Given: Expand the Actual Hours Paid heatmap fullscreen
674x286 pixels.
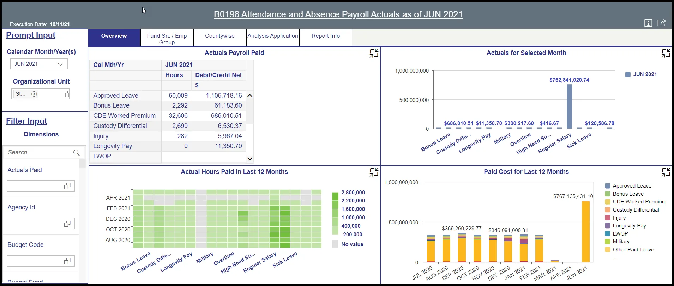Looking at the screenshot, I should 374,172.
